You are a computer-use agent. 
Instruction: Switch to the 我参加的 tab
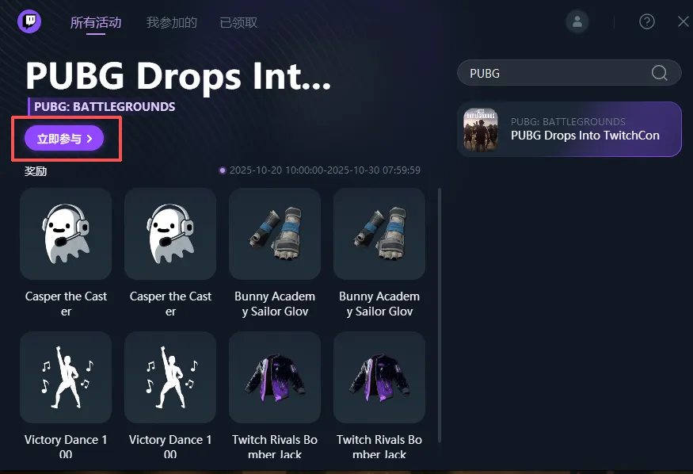172,22
